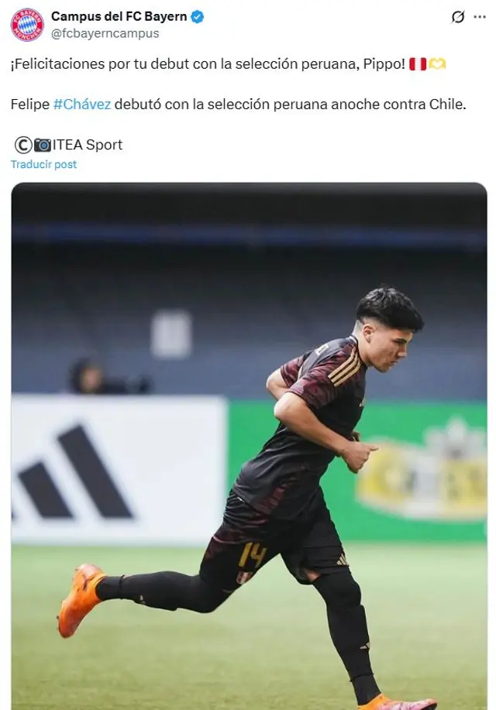Open the #Chávez hashtag link
The height and width of the screenshot is (710, 496).
(x=82, y=105)
